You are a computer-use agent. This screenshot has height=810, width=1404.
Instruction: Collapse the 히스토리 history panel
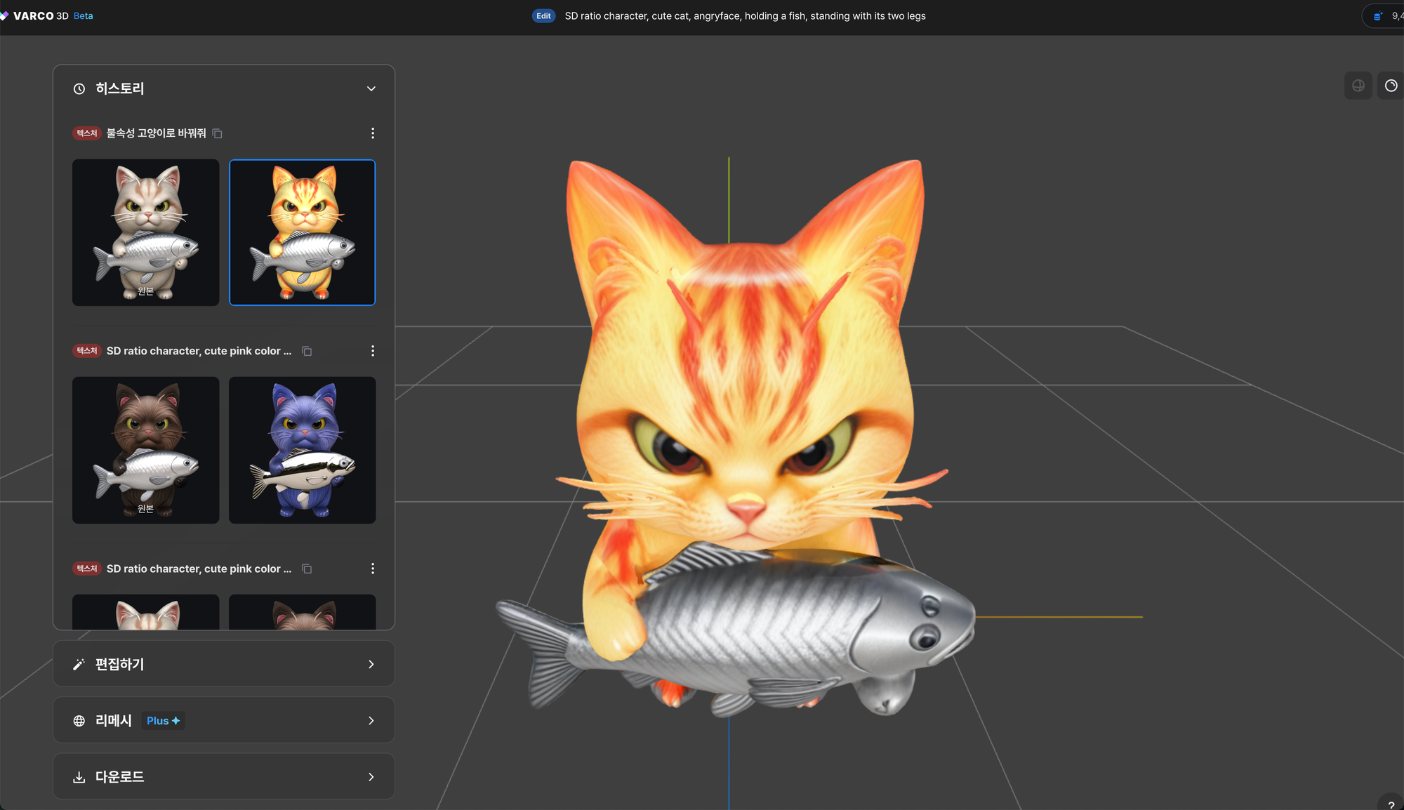[371, 88]
